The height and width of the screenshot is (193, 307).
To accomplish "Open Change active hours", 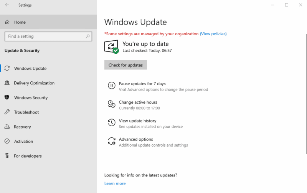I will click(x=138, y=102).
